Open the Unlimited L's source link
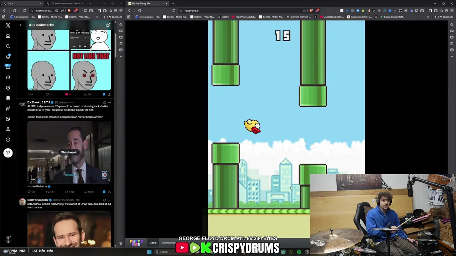The height and width of the screenshot is (256, 456). [x=40, y=186]
